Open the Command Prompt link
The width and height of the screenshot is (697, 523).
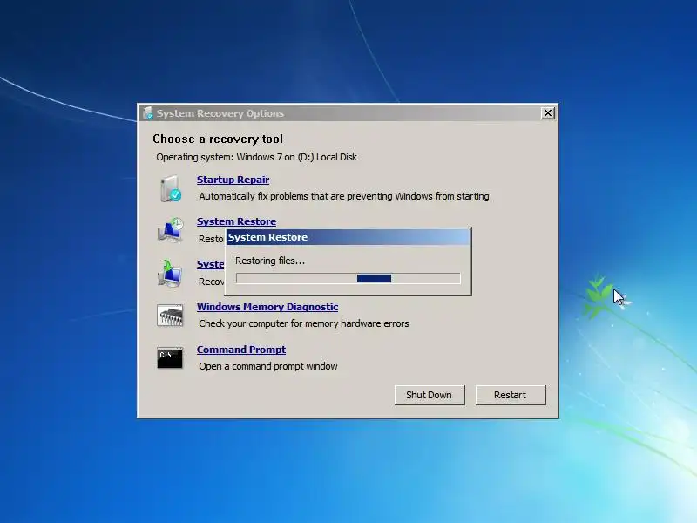(x=241, y=350)
